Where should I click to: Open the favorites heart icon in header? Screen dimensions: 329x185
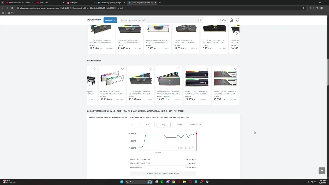click(237, 20)
